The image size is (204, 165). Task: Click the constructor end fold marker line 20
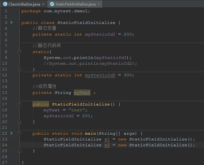point(19,121)
